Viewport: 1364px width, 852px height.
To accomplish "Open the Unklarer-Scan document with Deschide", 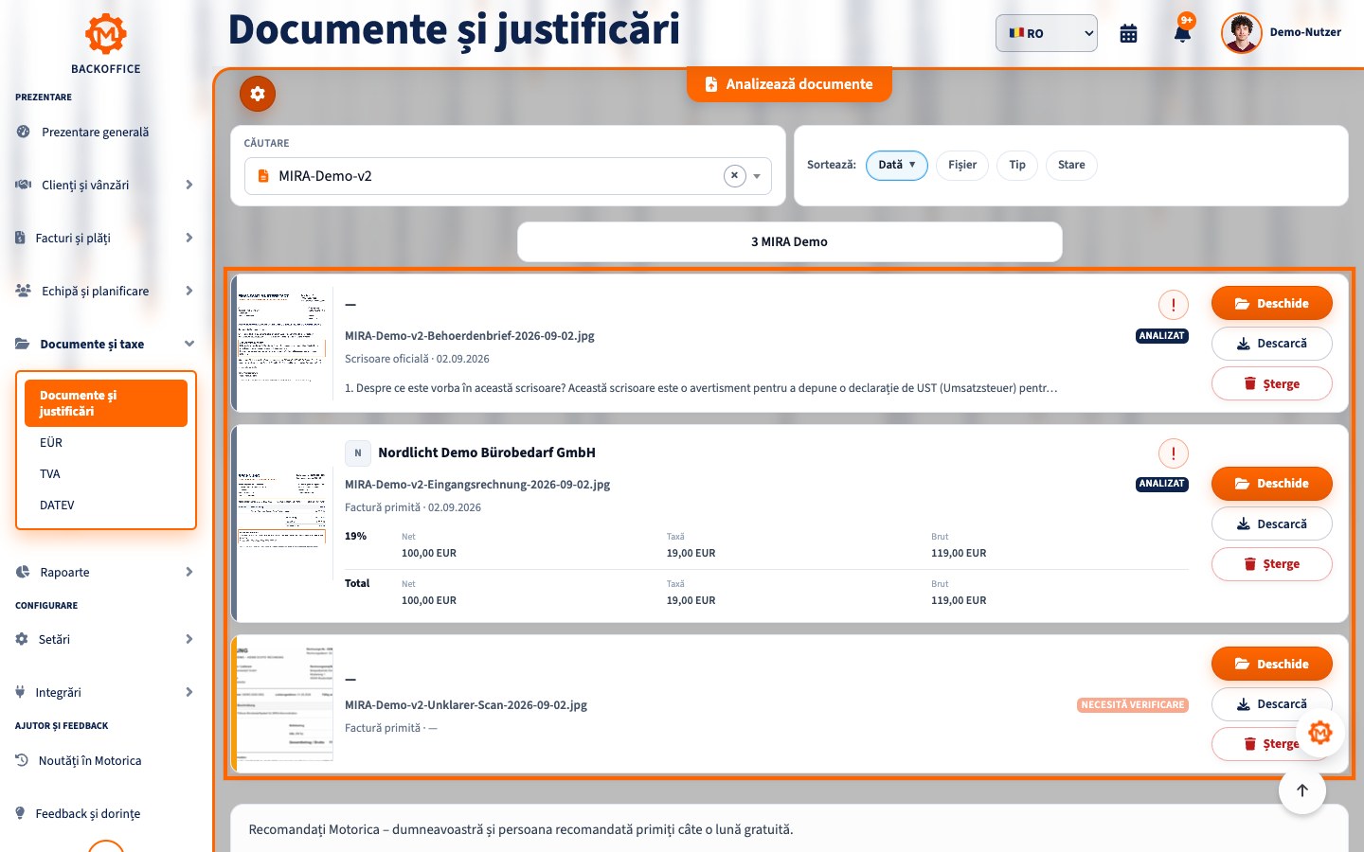I will 1271,665.
